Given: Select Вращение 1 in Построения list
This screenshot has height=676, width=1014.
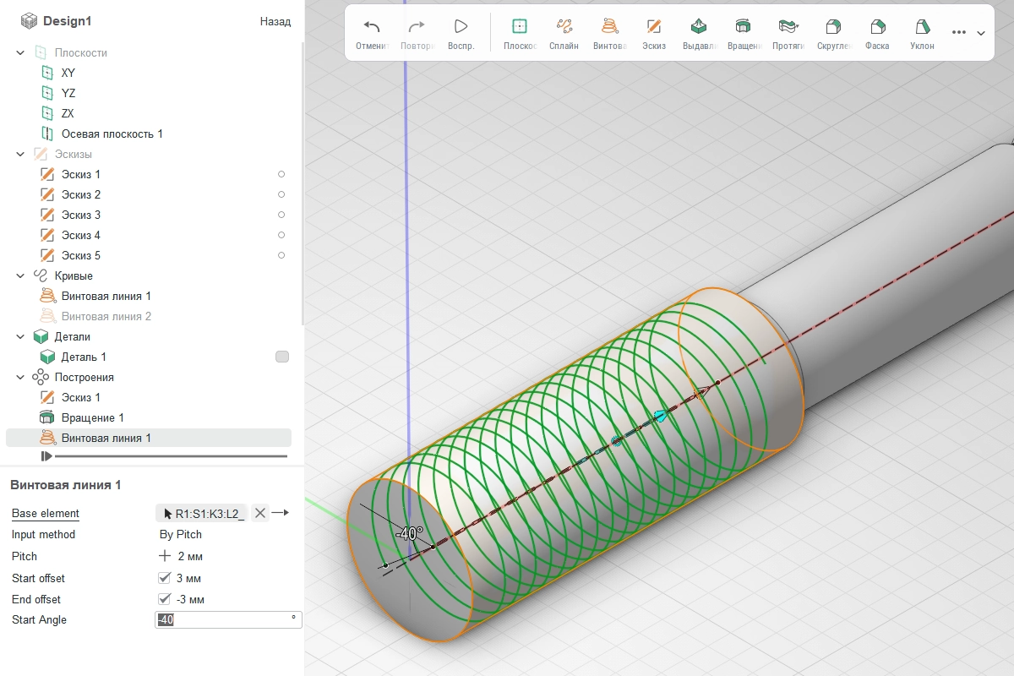Looking at the screenshot, I should [92, 417].
